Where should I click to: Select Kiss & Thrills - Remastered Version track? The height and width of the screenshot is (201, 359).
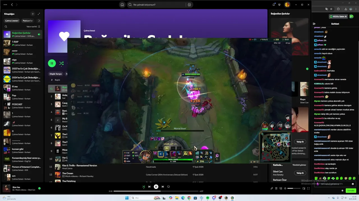point(80,166)
